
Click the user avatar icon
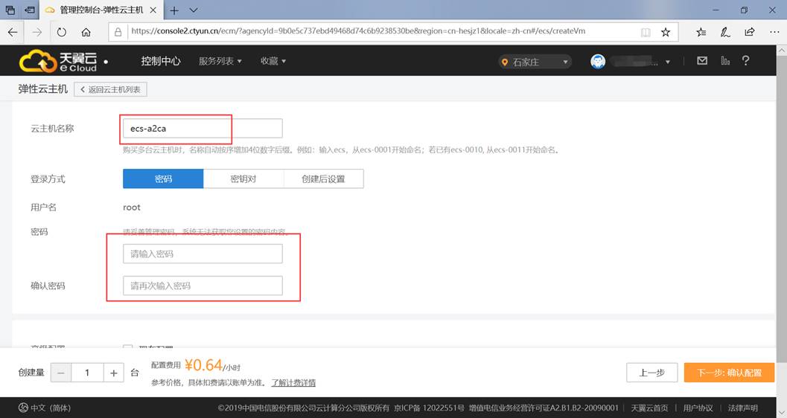pos(598,62)
